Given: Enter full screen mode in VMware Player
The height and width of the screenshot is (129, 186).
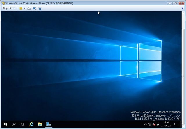Looking at the screenshot, I should [34, 8].
